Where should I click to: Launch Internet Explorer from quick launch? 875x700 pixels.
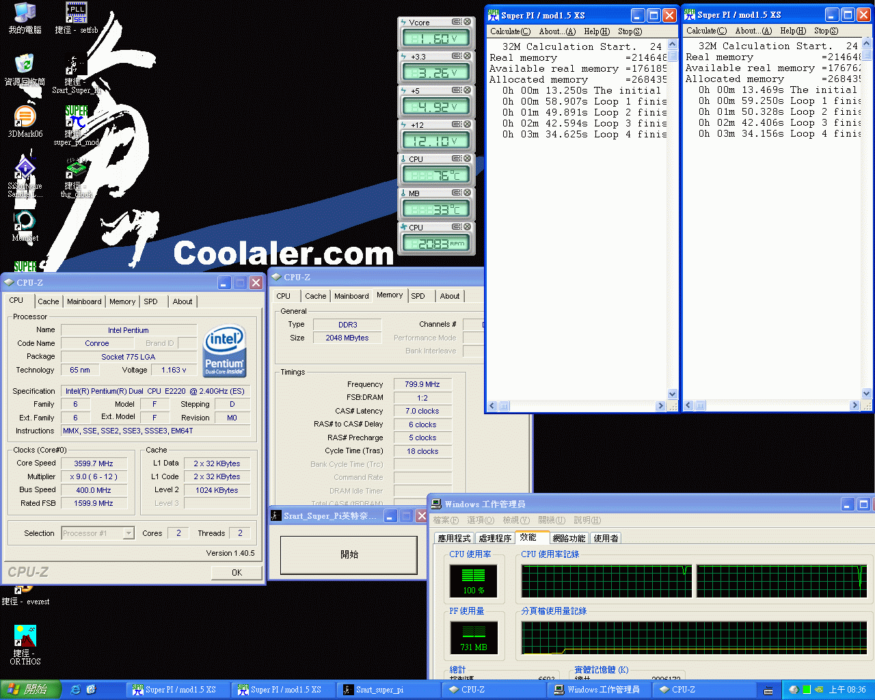[75, 690]
